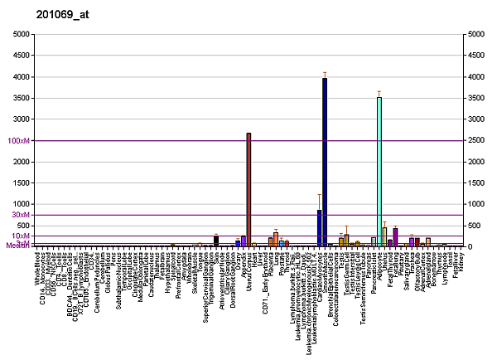
Task: Select the tall brown Uterus Corpus bar
Action: [x=248, y=189]
